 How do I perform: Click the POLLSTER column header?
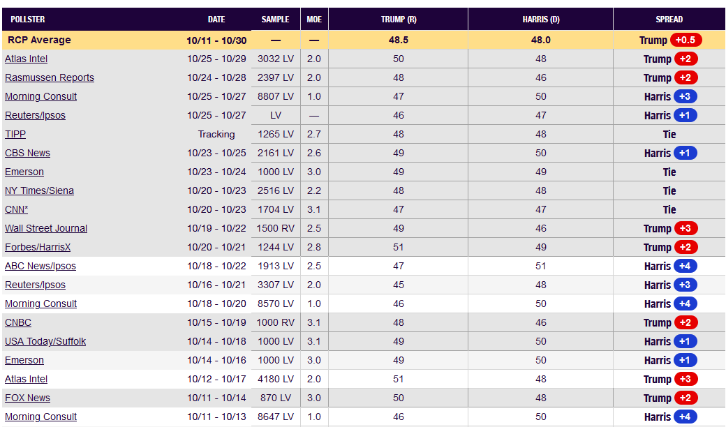pos(28,20)
